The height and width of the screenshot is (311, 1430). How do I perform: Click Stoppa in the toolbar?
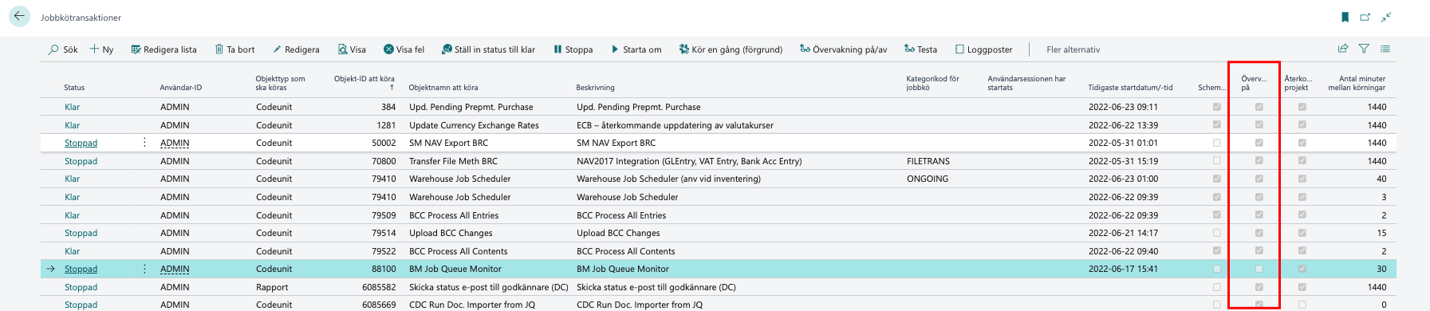coord(573,49)
